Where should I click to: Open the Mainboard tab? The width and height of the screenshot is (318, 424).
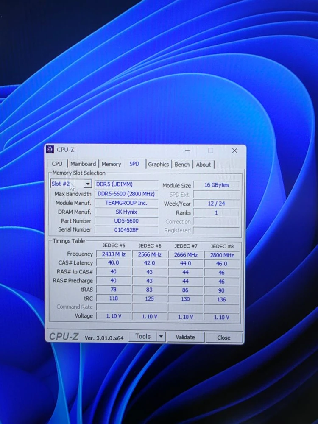83,164
